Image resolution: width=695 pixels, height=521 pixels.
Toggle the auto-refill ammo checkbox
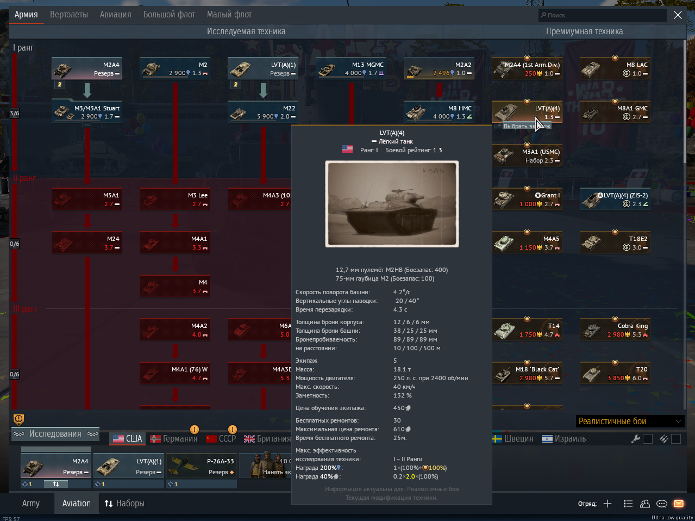[676, 439]
